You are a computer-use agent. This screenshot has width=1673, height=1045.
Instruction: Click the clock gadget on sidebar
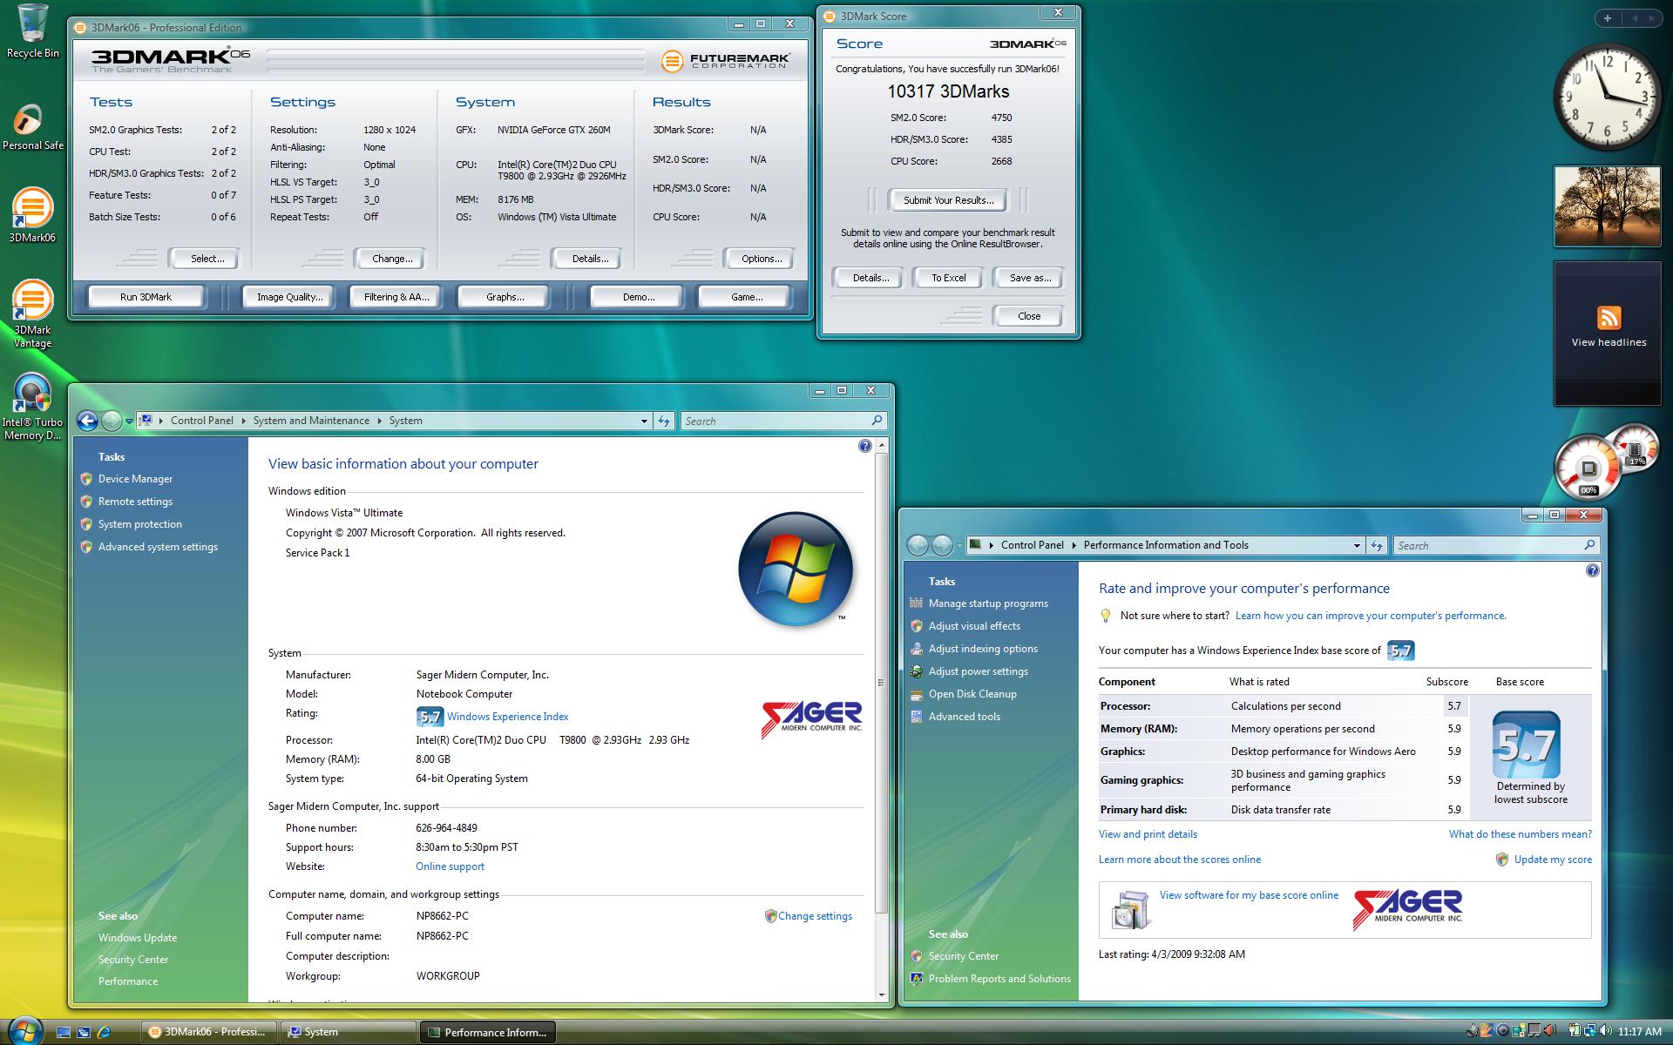click(x=1607, y=98)
